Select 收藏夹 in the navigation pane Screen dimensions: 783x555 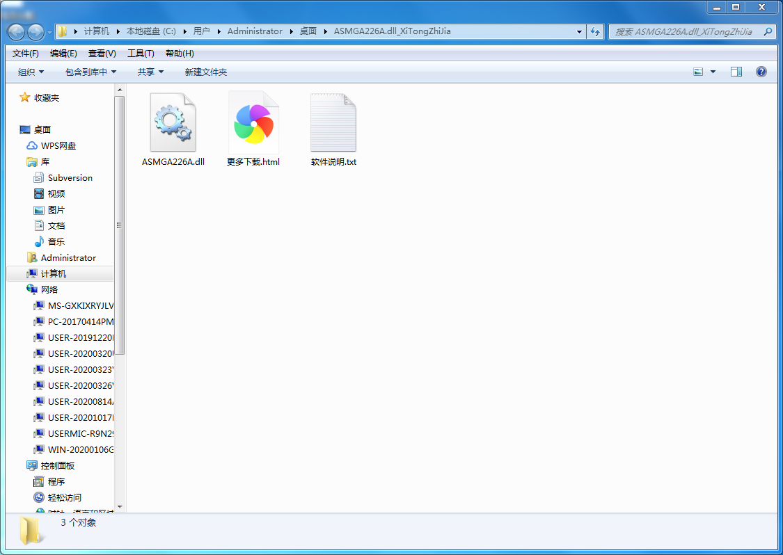coord(47,98)
